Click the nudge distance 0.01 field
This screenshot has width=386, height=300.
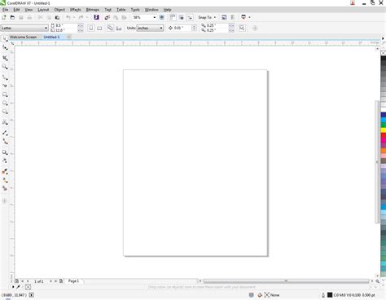point(182,28)
